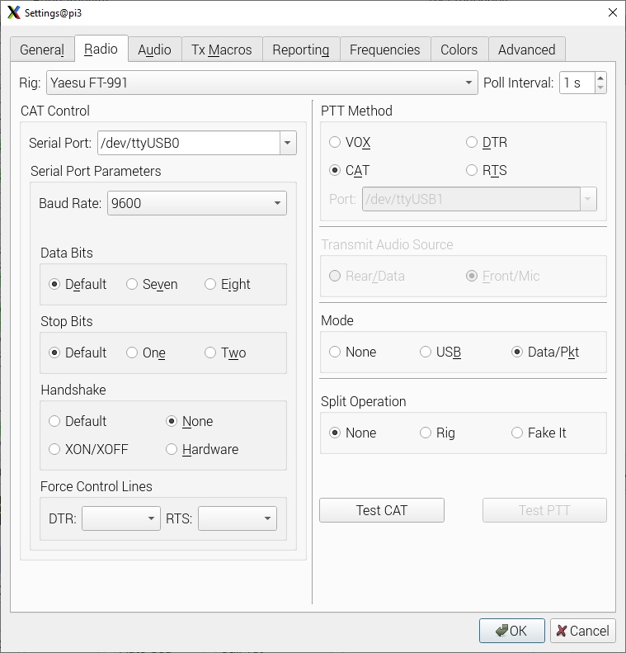The image size is (626, 653).
Task: Select Seven data bits
Action: click(x=152, y=284)
